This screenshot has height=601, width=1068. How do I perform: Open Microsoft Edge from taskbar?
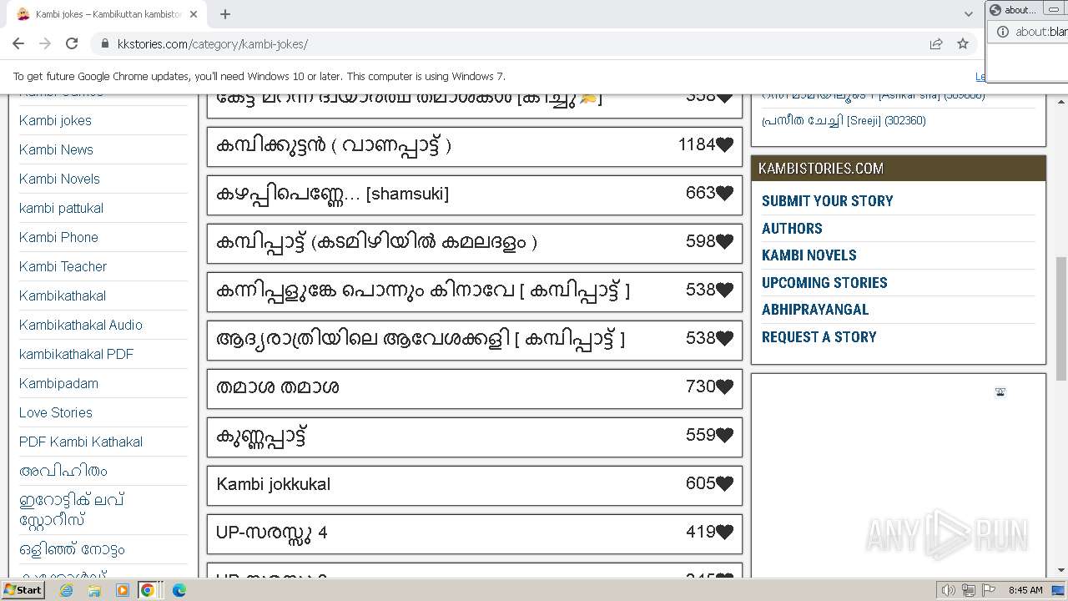click(179, 590)
